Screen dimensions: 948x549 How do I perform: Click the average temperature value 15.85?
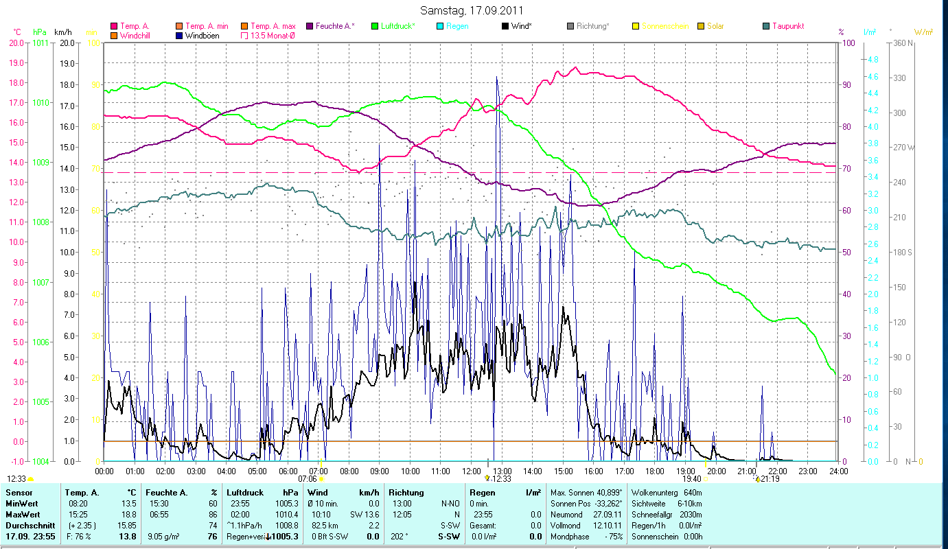[128, 526]
